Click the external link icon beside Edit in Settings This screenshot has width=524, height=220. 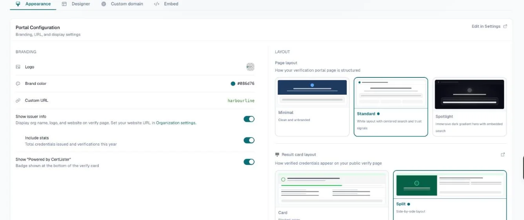(505, 26)
